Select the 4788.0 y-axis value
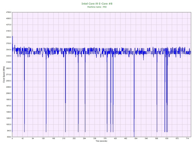The height and width of the screenshot is (146, 194). (9, 12)
